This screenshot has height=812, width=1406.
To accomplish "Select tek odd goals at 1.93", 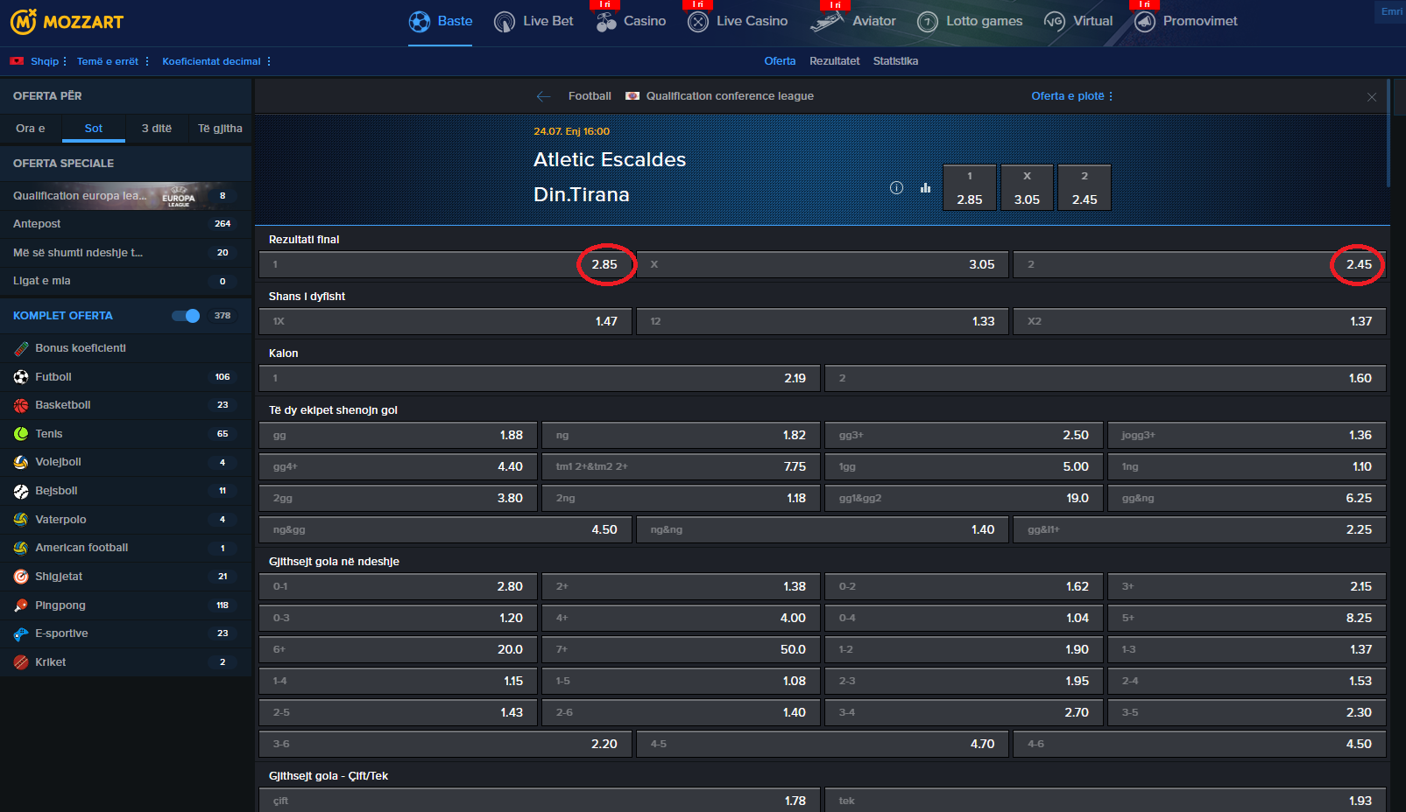I will (x=1106, y=801).
